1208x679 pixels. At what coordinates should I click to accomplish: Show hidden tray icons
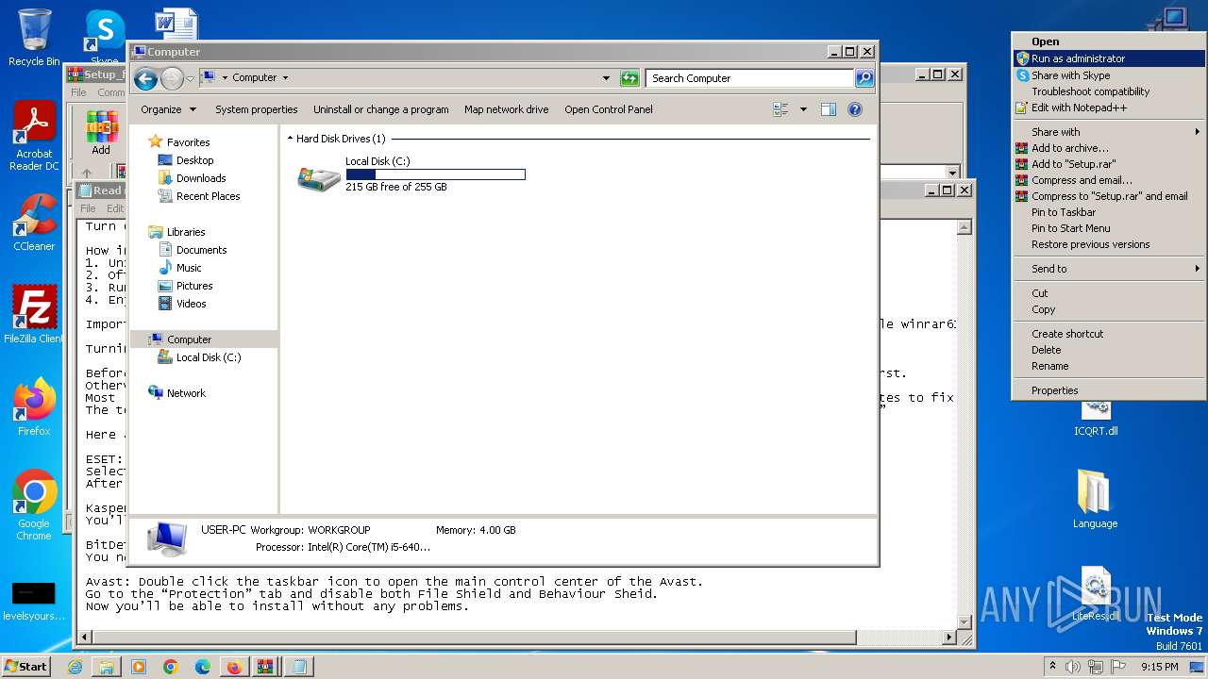tap(1052, 667)
